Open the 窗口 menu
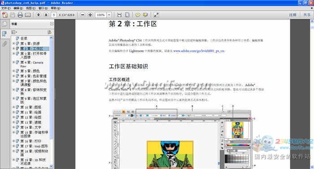314x169 pixels. point(43,8)
